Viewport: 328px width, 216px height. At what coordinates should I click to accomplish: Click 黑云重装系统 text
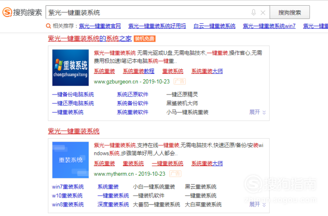coord(200,187)
